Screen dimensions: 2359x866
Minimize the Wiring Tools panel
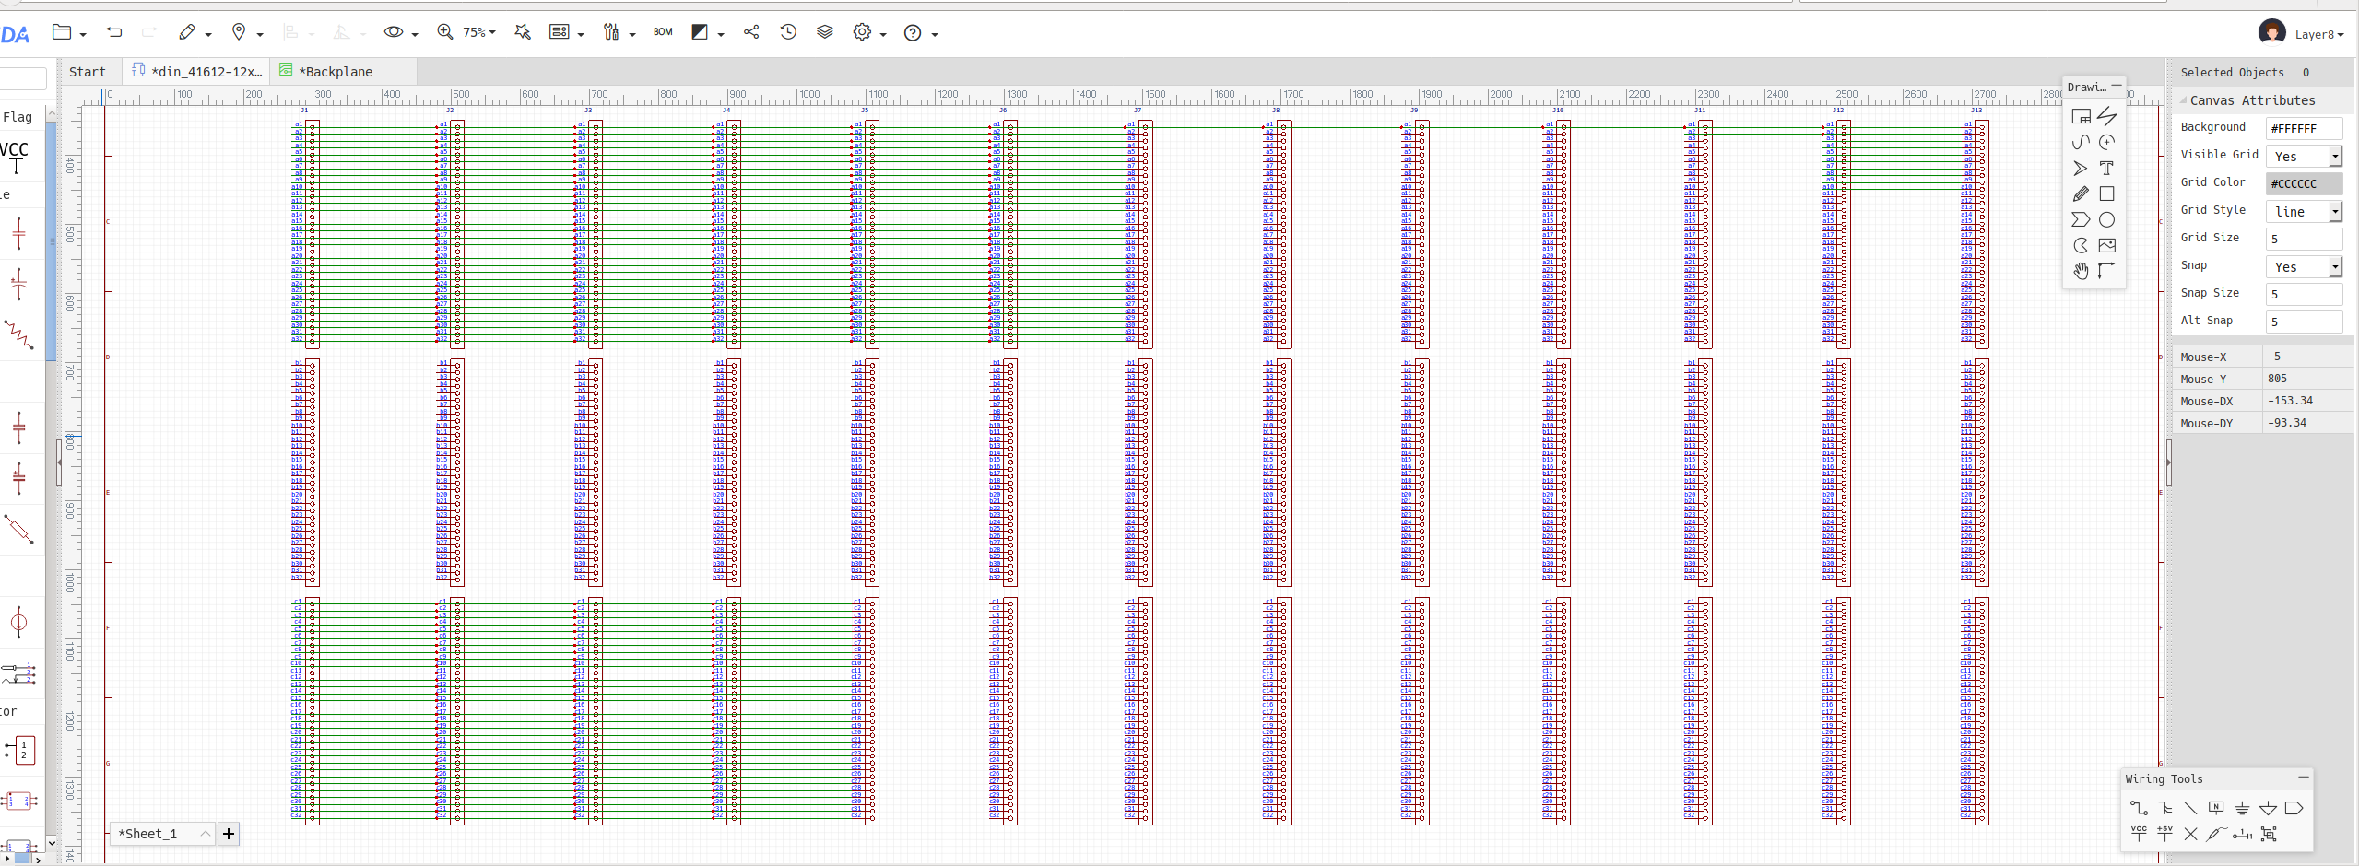pos(2303,778)
